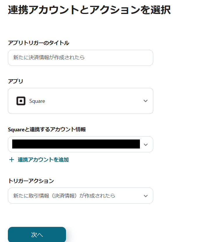Open the account selection dropdown arrow

point(146,144)
